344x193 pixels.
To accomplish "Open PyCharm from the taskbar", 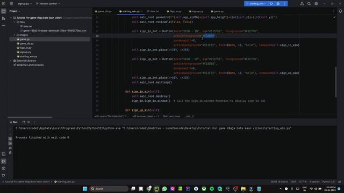I will [x=156, y=189].
